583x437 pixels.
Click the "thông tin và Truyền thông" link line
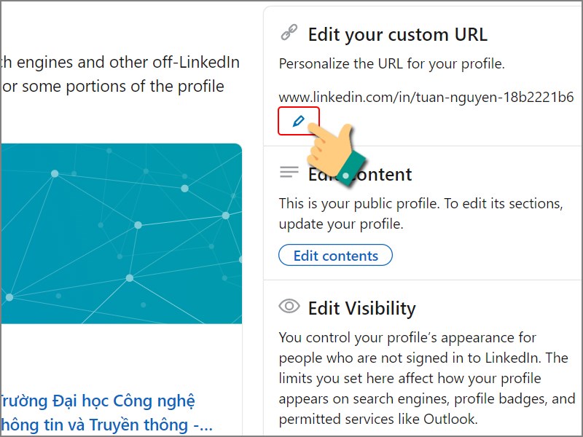click(106, 425)
